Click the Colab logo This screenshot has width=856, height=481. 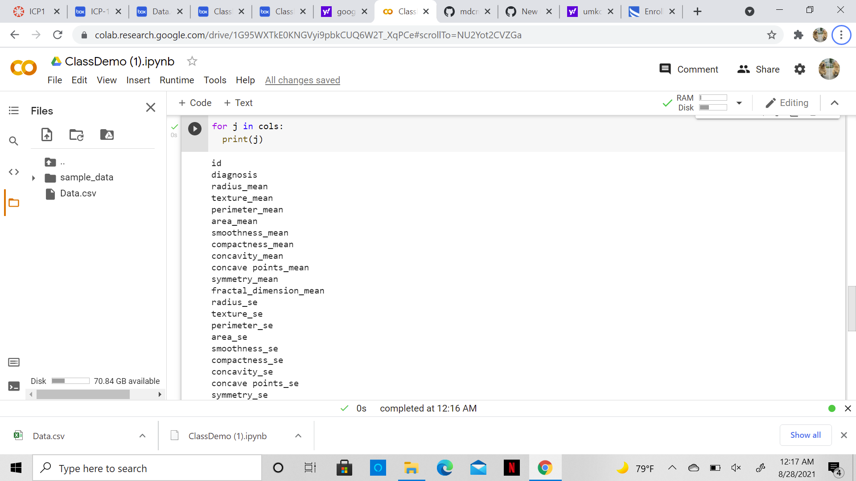tap(23, 68)
